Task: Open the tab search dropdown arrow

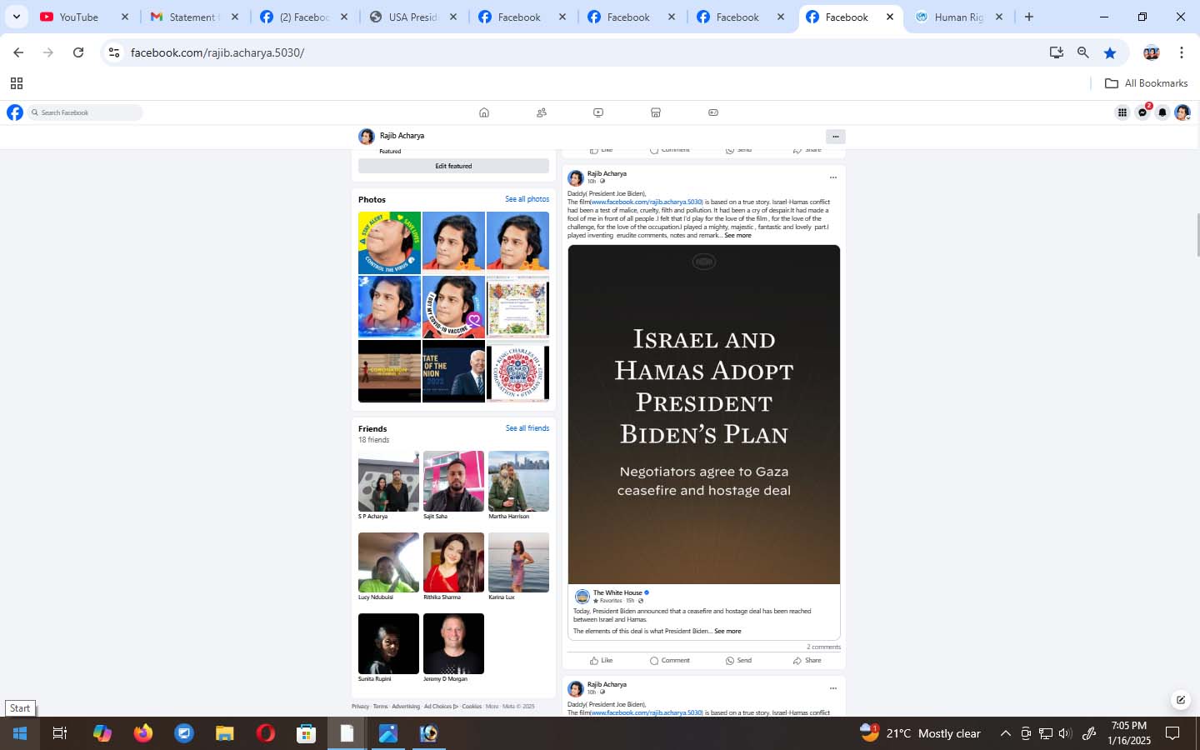Action: pos(16,17)
